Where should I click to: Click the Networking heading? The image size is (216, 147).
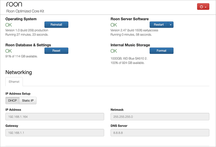pos(18,72)
